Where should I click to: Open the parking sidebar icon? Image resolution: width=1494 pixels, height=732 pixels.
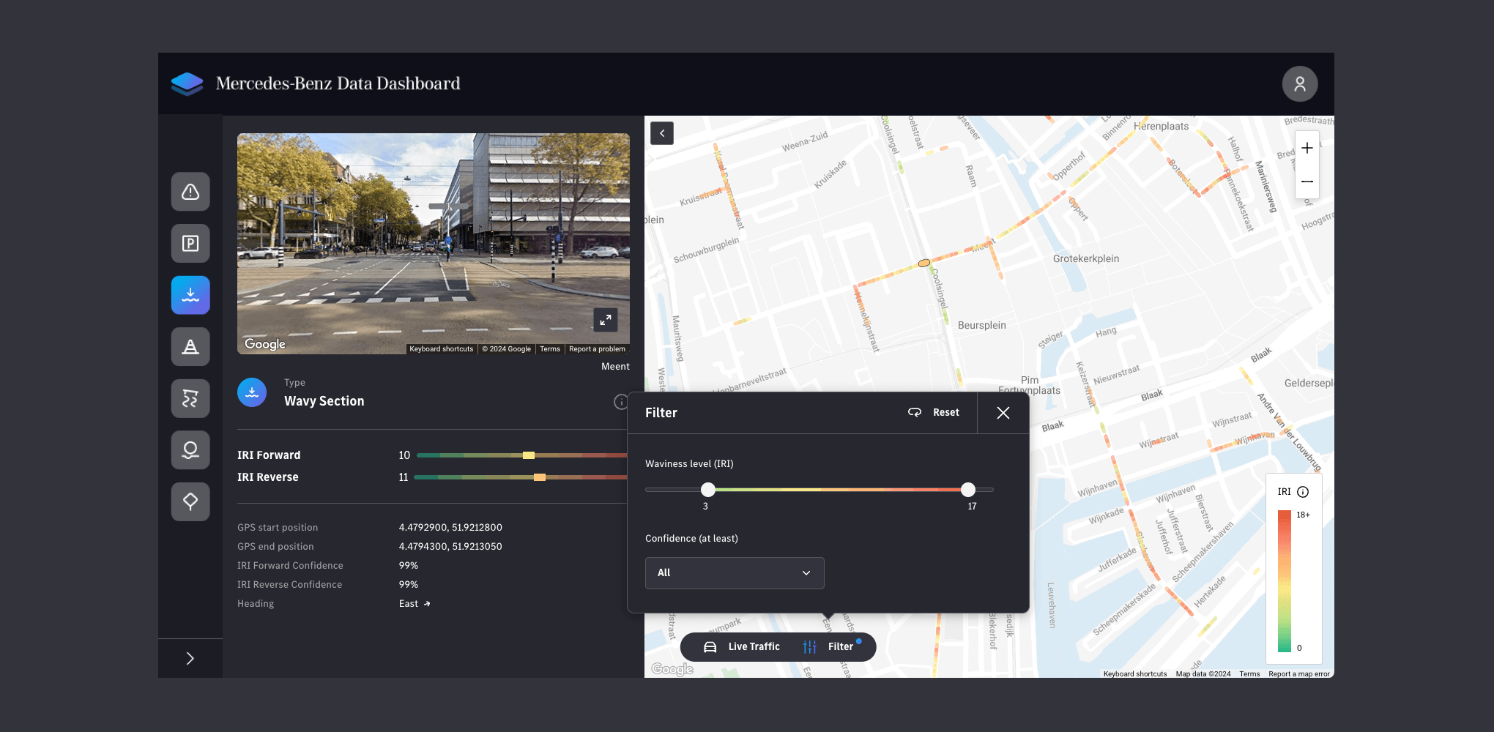pos(190,244)
